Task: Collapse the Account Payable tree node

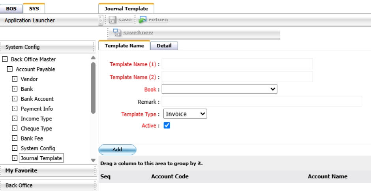Action: coord(10,69)
